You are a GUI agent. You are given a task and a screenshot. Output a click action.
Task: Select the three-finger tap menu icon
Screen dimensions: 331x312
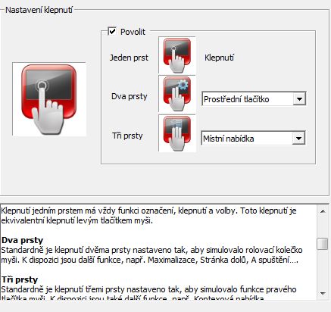[x=177, y=133]
